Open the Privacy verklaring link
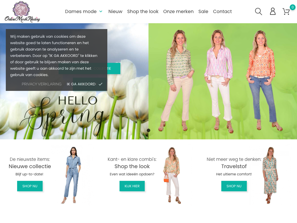 (41, 84)
